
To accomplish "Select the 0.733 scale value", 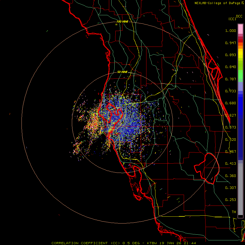I will click(231, 91).
